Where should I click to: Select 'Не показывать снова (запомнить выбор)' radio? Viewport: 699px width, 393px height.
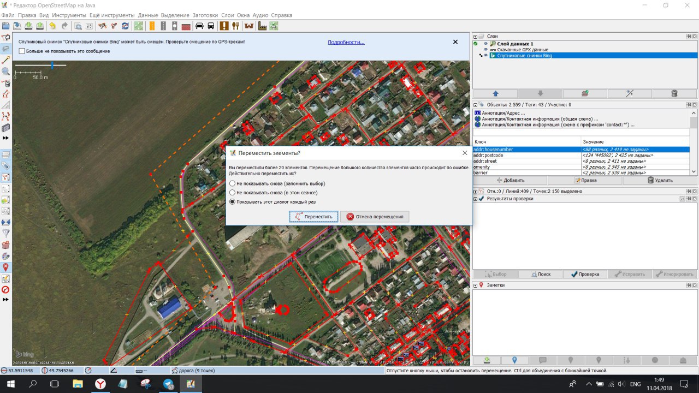[233, 184]
